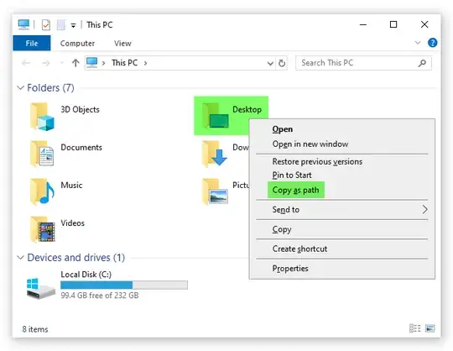The width and height of the screenshot is (453, 351).
Task: Click the search magnifier icon
Action: point(422,63)
